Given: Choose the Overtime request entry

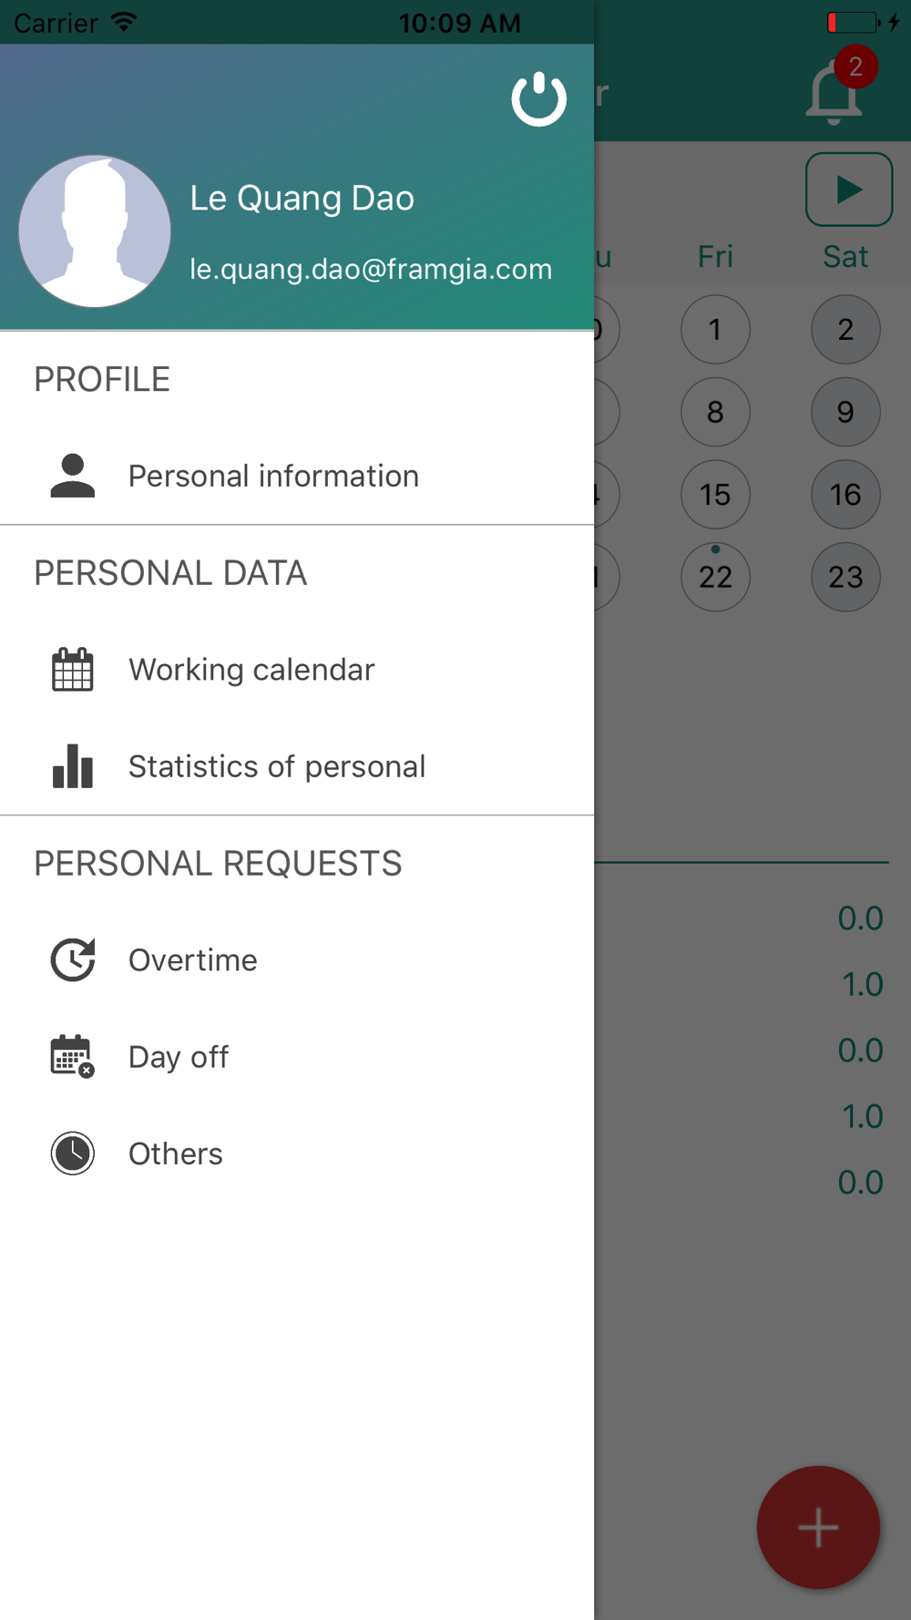Looking at the screenshot, I should [x=297, y=959].
